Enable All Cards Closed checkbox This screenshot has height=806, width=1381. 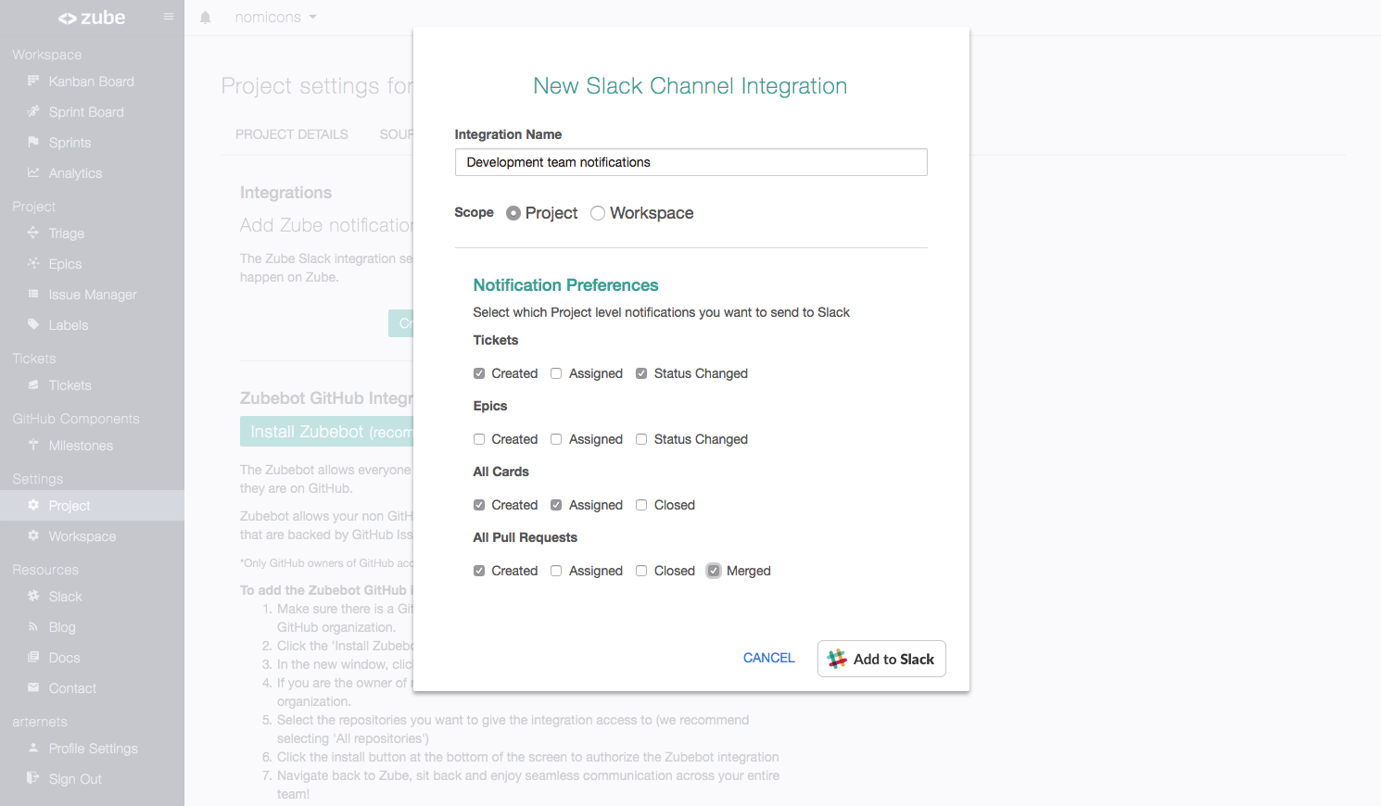(x=641, y=505)
